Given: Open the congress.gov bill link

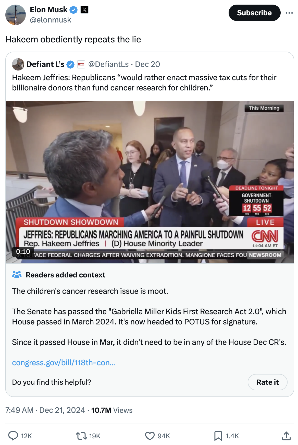Looking at the screenshot, I should click(64, 362).
